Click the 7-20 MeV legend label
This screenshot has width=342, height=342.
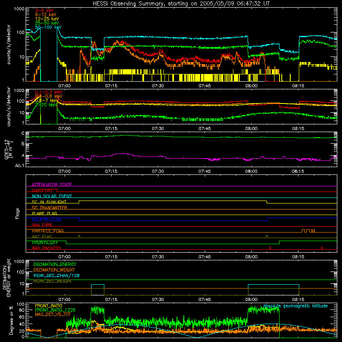[x=46, y=105]
